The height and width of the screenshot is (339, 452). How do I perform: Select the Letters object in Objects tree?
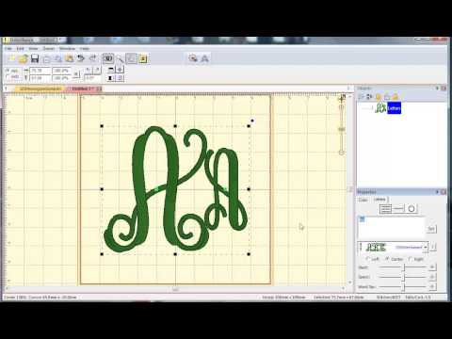pos(394,108)
